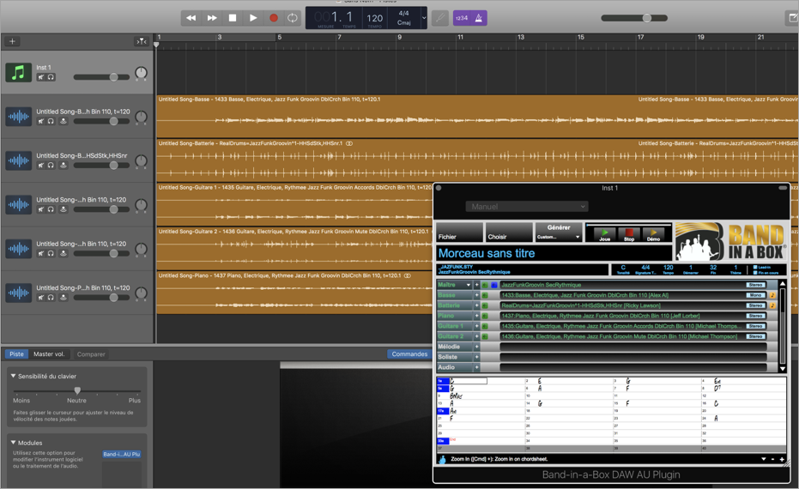This screenshot has height=489, width=799.
Task: Switch to the Master vol. tab
Action: pyautogui.click(x=49, y=354)
